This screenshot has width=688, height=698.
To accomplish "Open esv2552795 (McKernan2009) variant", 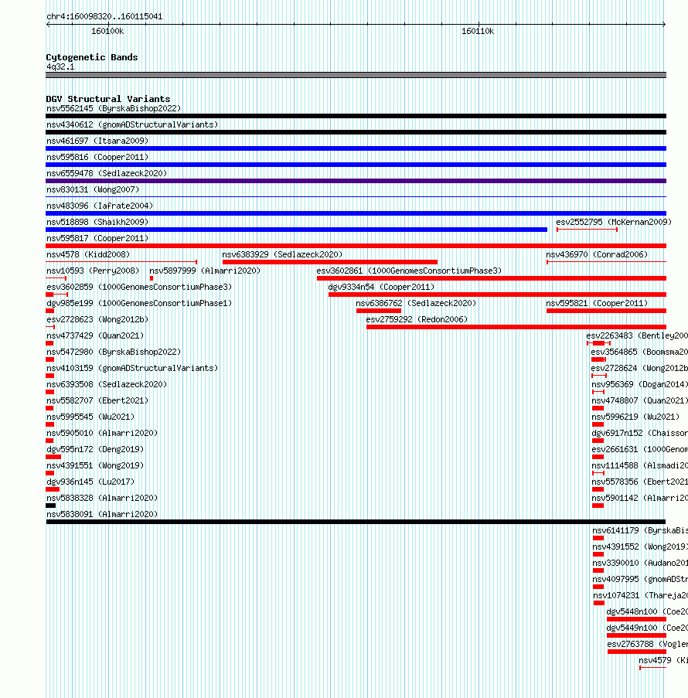I will click(614, 222).
